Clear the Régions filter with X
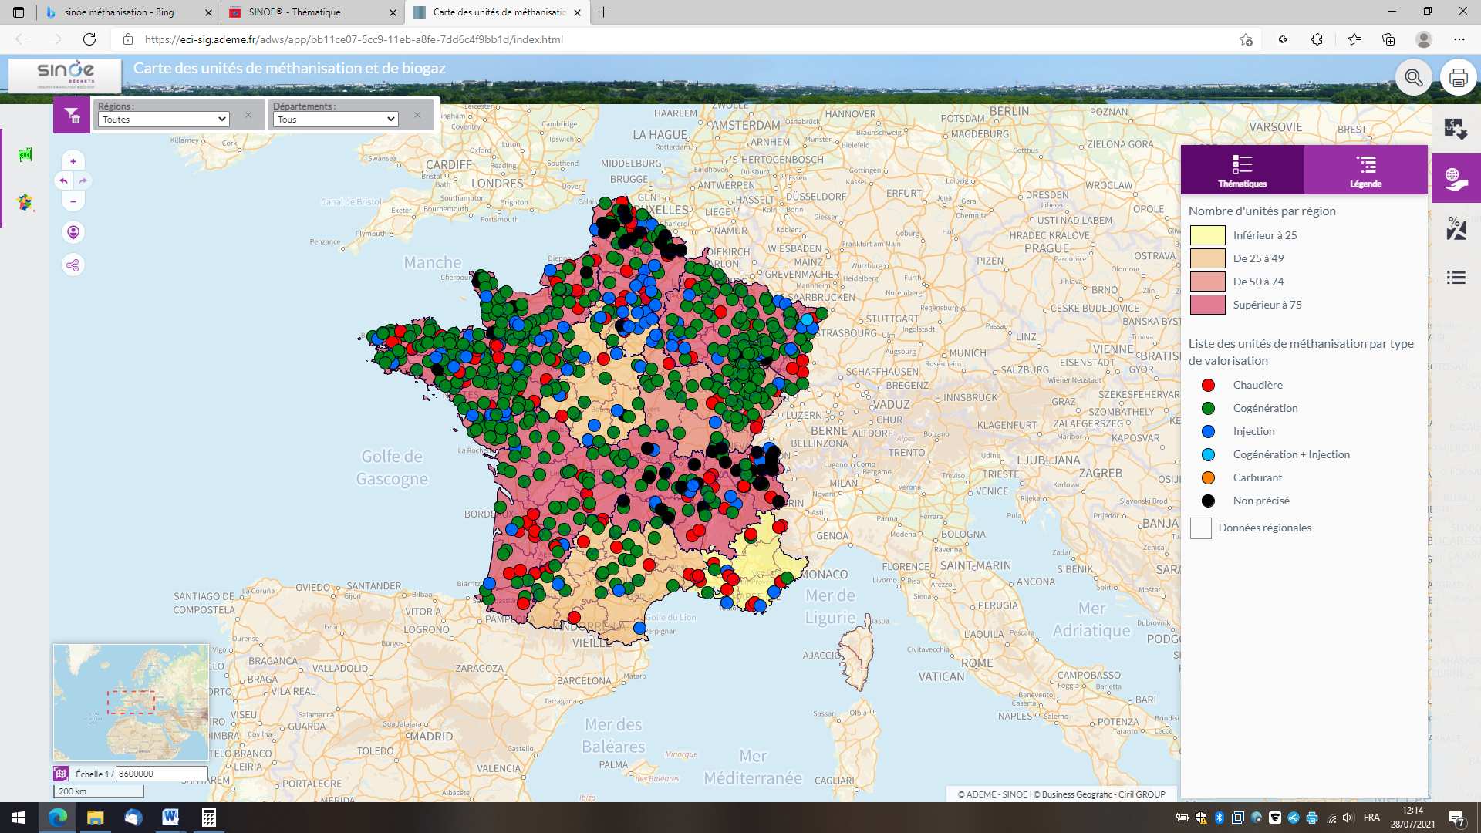 (x=248, y=115)
